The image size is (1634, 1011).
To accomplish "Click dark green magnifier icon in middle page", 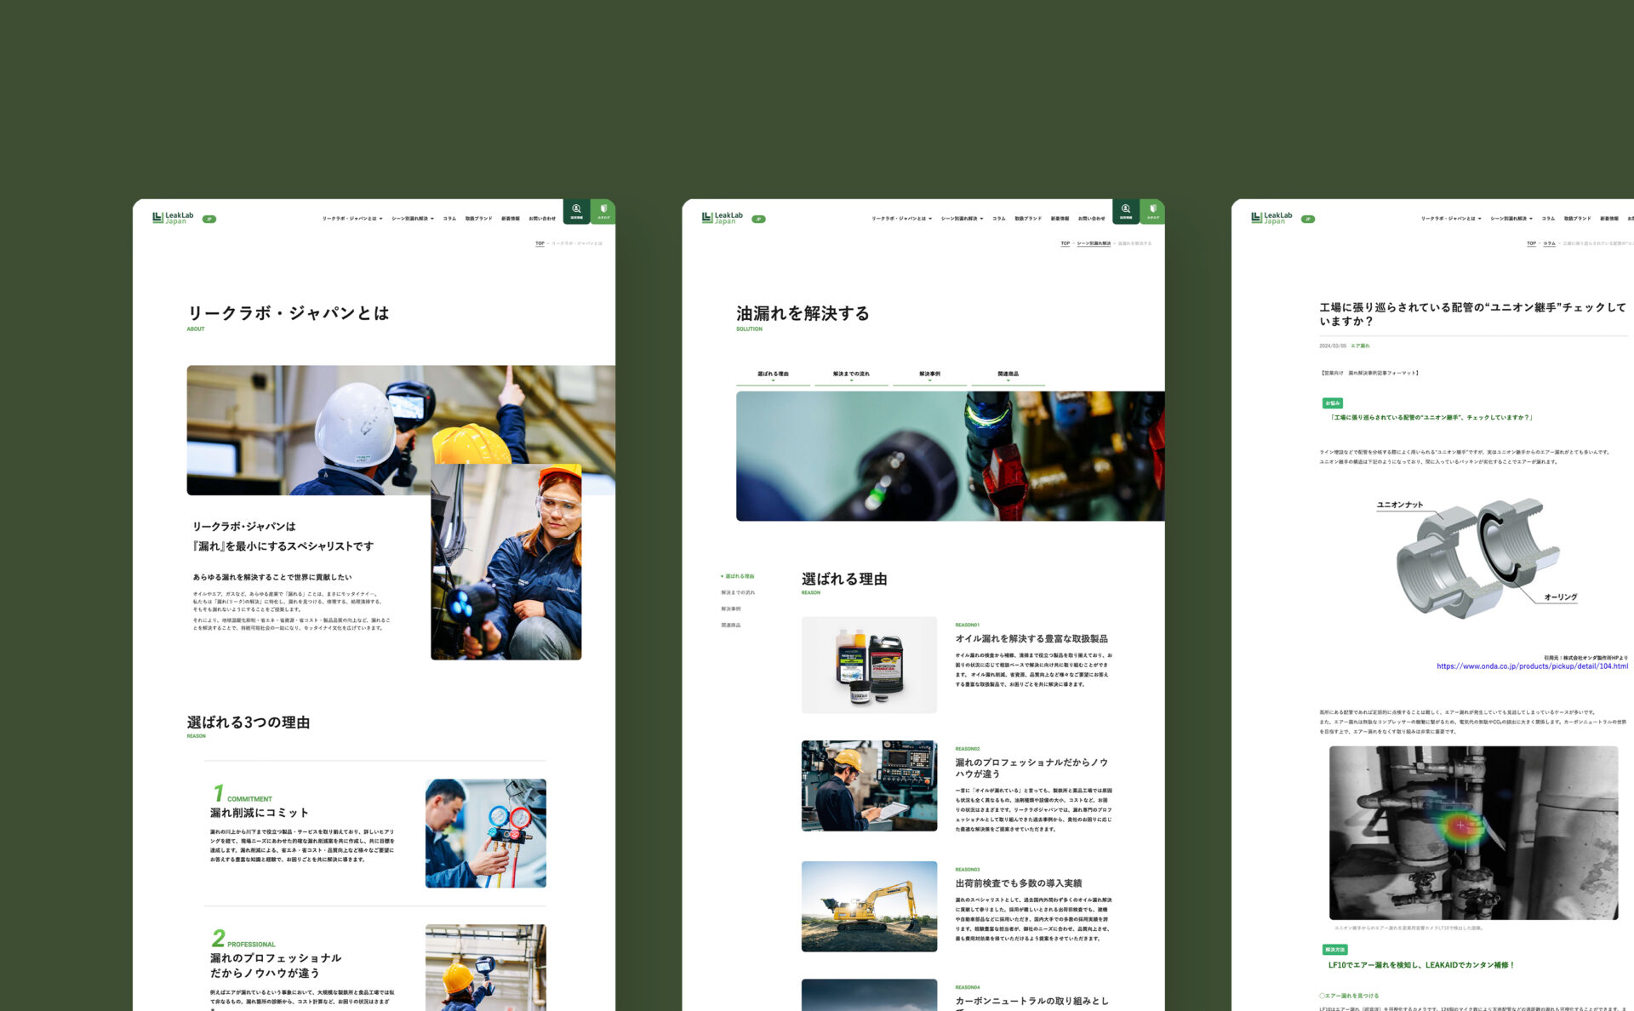I will coord(1126,211).
